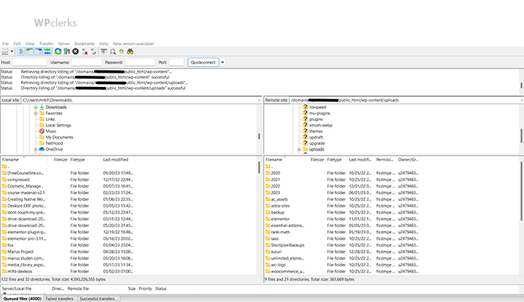This screenshot has width=524, height=302.
Task: Focus the Username input field
Action: [x=86, y=63]
